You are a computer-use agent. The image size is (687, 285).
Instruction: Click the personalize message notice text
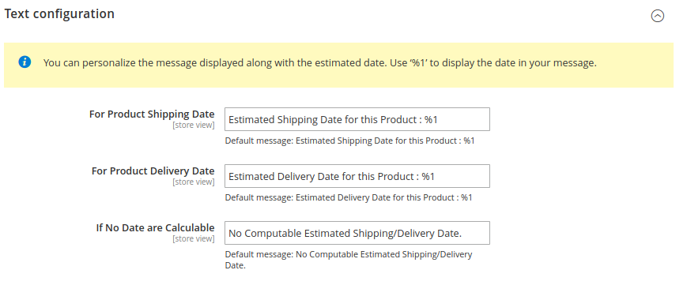[x=320, y=63]
